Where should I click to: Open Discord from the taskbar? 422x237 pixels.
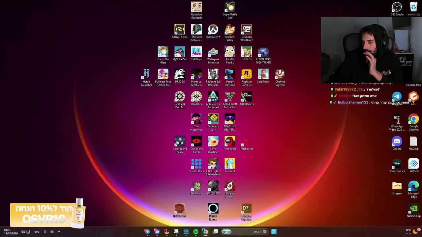[x=157, y=232]
